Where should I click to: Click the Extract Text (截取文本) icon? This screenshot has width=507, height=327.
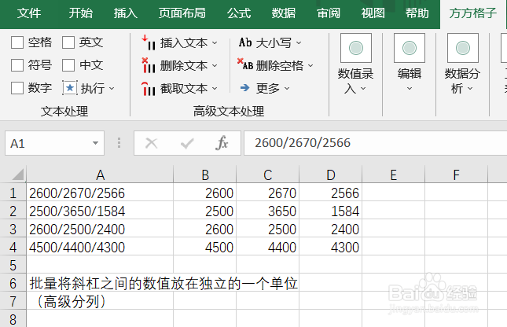pos(149,88)
